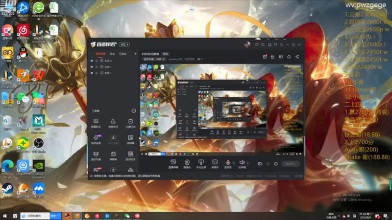Viewport: 392px width, 220px height.
Task: Edit the live category tag with pencil icon
Action: 154,59
